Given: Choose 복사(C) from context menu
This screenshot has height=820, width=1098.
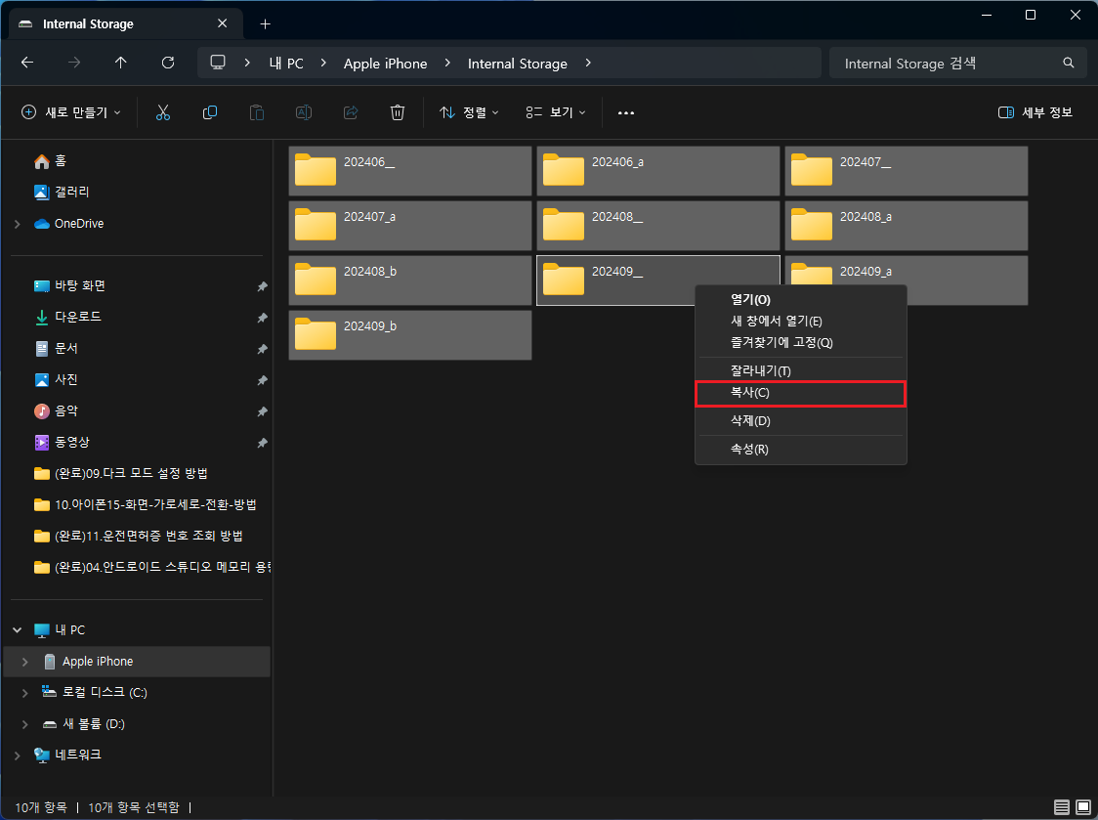Looking at the screenshot, I should [x=800, y=393].
